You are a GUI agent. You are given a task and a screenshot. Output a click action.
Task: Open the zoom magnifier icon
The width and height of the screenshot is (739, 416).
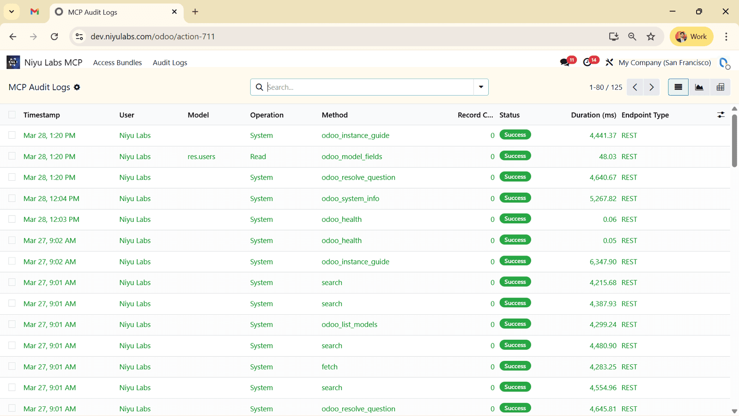(x=632, y=37)
